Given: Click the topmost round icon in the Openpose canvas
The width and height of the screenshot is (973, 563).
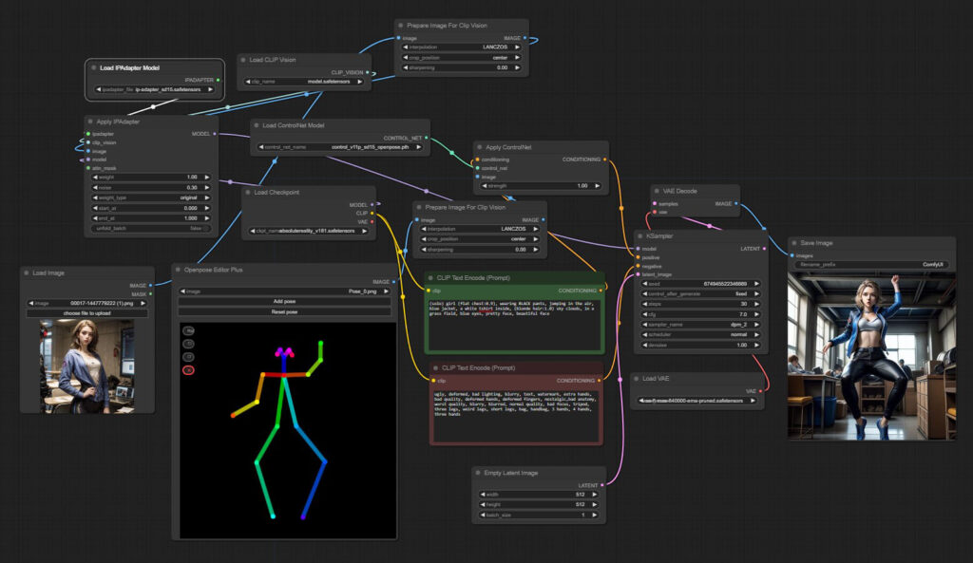Looking at the screenshot, I should 189,330.
